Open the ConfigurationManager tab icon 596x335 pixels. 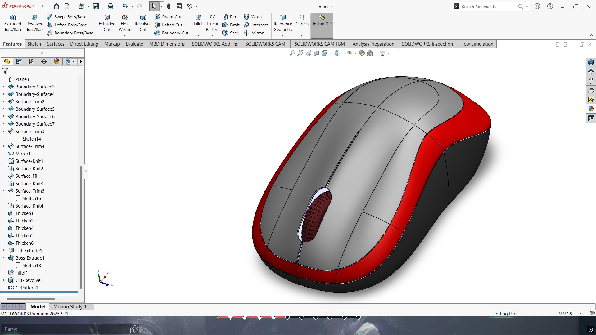point(32,61)
